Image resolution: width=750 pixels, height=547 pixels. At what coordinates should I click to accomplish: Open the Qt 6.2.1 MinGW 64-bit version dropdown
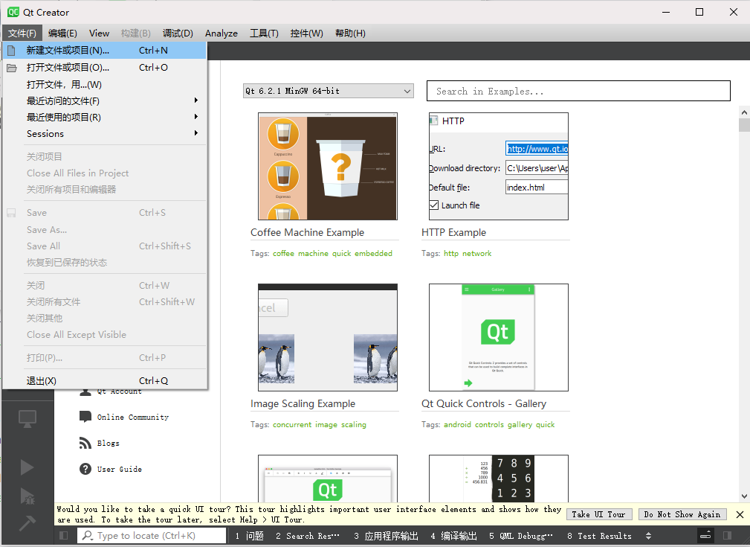328,91
